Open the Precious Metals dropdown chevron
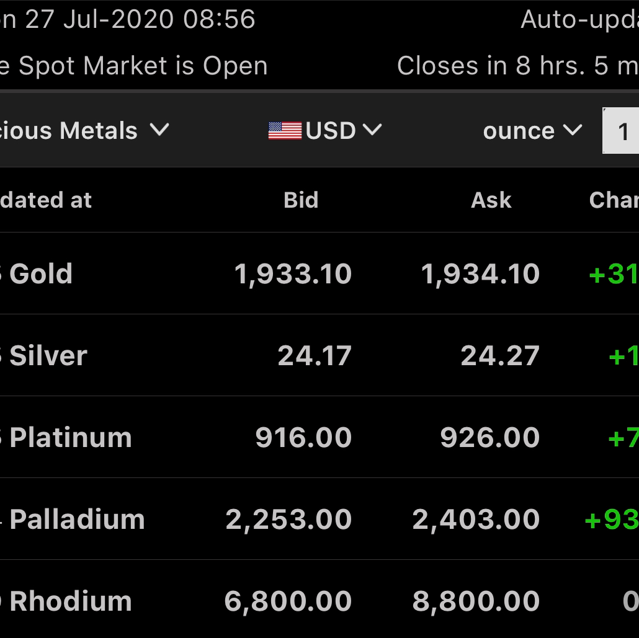The image size is (639, 638). click(x=159, y=130)
